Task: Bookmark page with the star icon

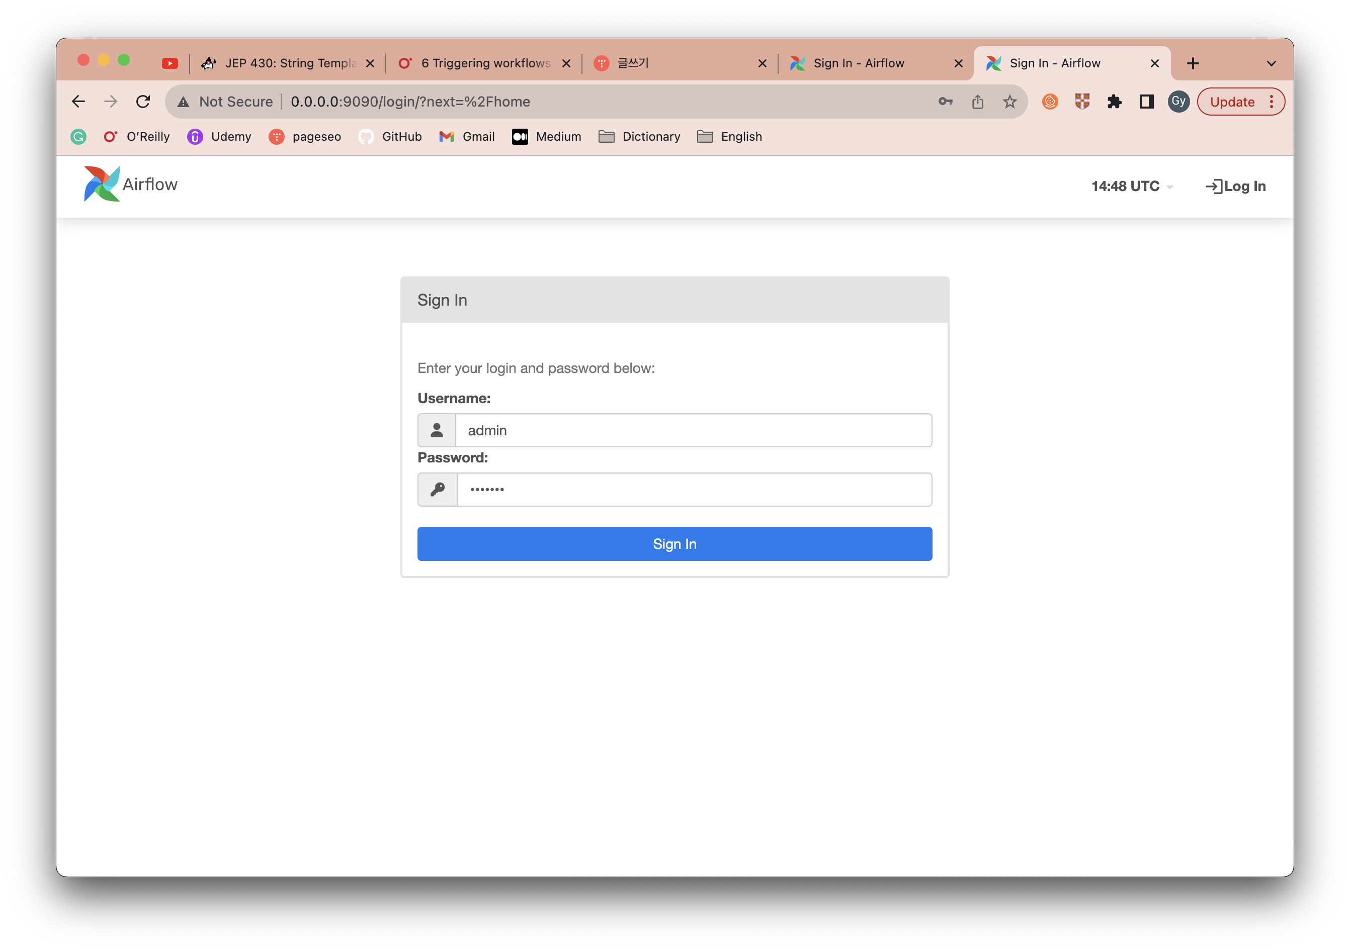Action: 1009,102
